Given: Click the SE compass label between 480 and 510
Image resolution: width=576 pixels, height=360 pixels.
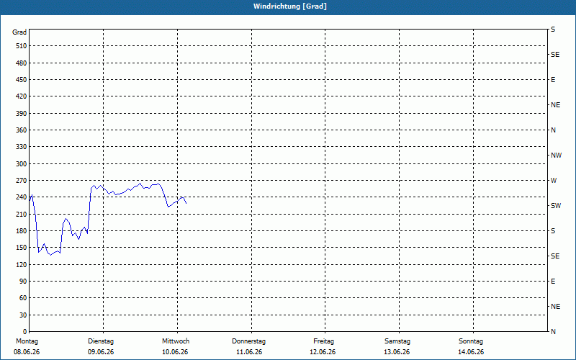Looking at the screenshot, I should [555, 55].
